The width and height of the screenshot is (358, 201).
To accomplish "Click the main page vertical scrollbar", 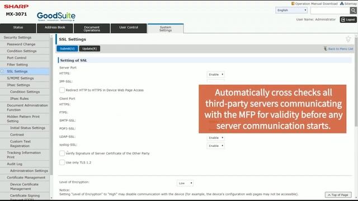I will (356, 82).
